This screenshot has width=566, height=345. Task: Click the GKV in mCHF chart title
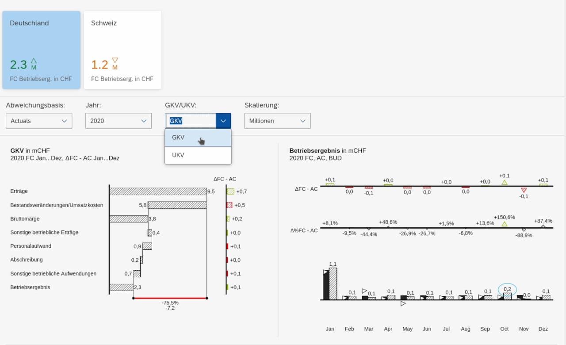30,150
